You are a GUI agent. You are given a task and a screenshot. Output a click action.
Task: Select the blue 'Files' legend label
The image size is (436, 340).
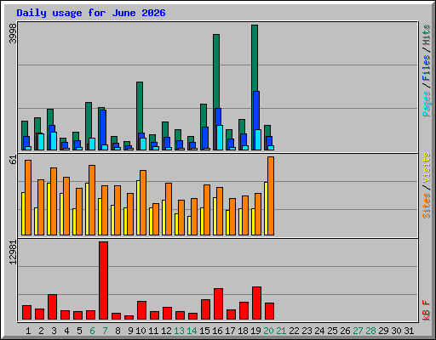click(x=427, y=68)
